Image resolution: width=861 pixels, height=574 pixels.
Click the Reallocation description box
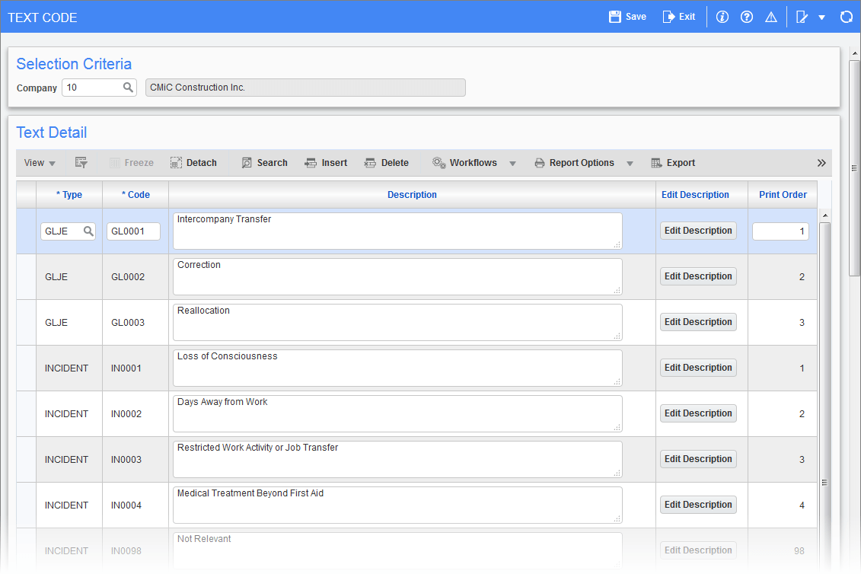point(397,323)
